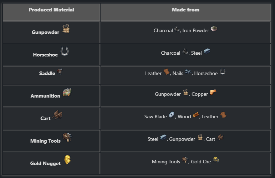Click the Wood logs icon in Cart recipe
Image resolution: width=275 pixels, height=178 pixels.
(196, 115)
